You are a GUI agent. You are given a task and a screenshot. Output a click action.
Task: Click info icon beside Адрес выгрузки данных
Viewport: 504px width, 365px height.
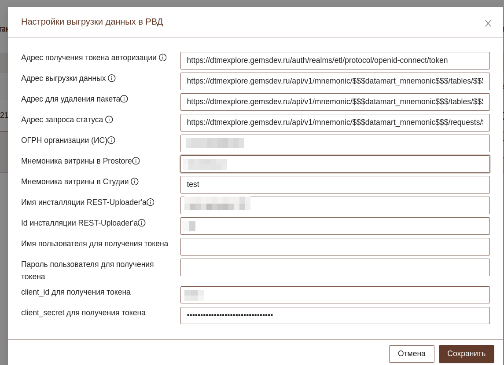[x=112, y=78]
